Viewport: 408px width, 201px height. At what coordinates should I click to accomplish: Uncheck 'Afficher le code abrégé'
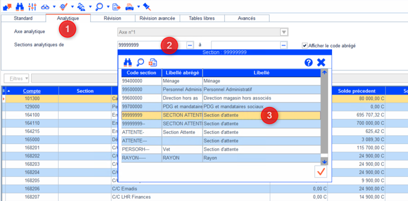(x=305, y=45)
